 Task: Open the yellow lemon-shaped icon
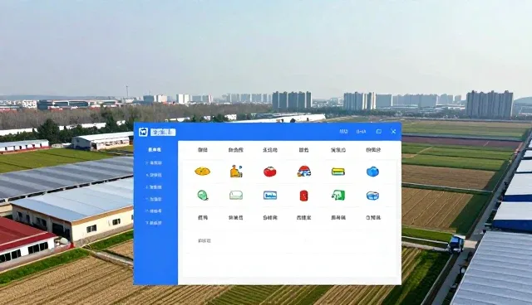[202, 172]
